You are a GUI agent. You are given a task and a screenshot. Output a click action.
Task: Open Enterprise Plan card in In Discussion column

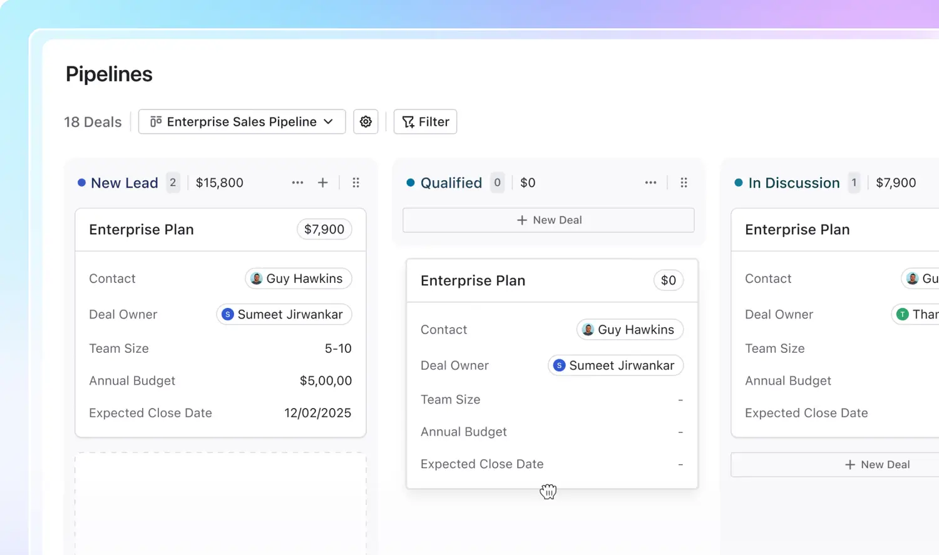(x=797, y=230)
